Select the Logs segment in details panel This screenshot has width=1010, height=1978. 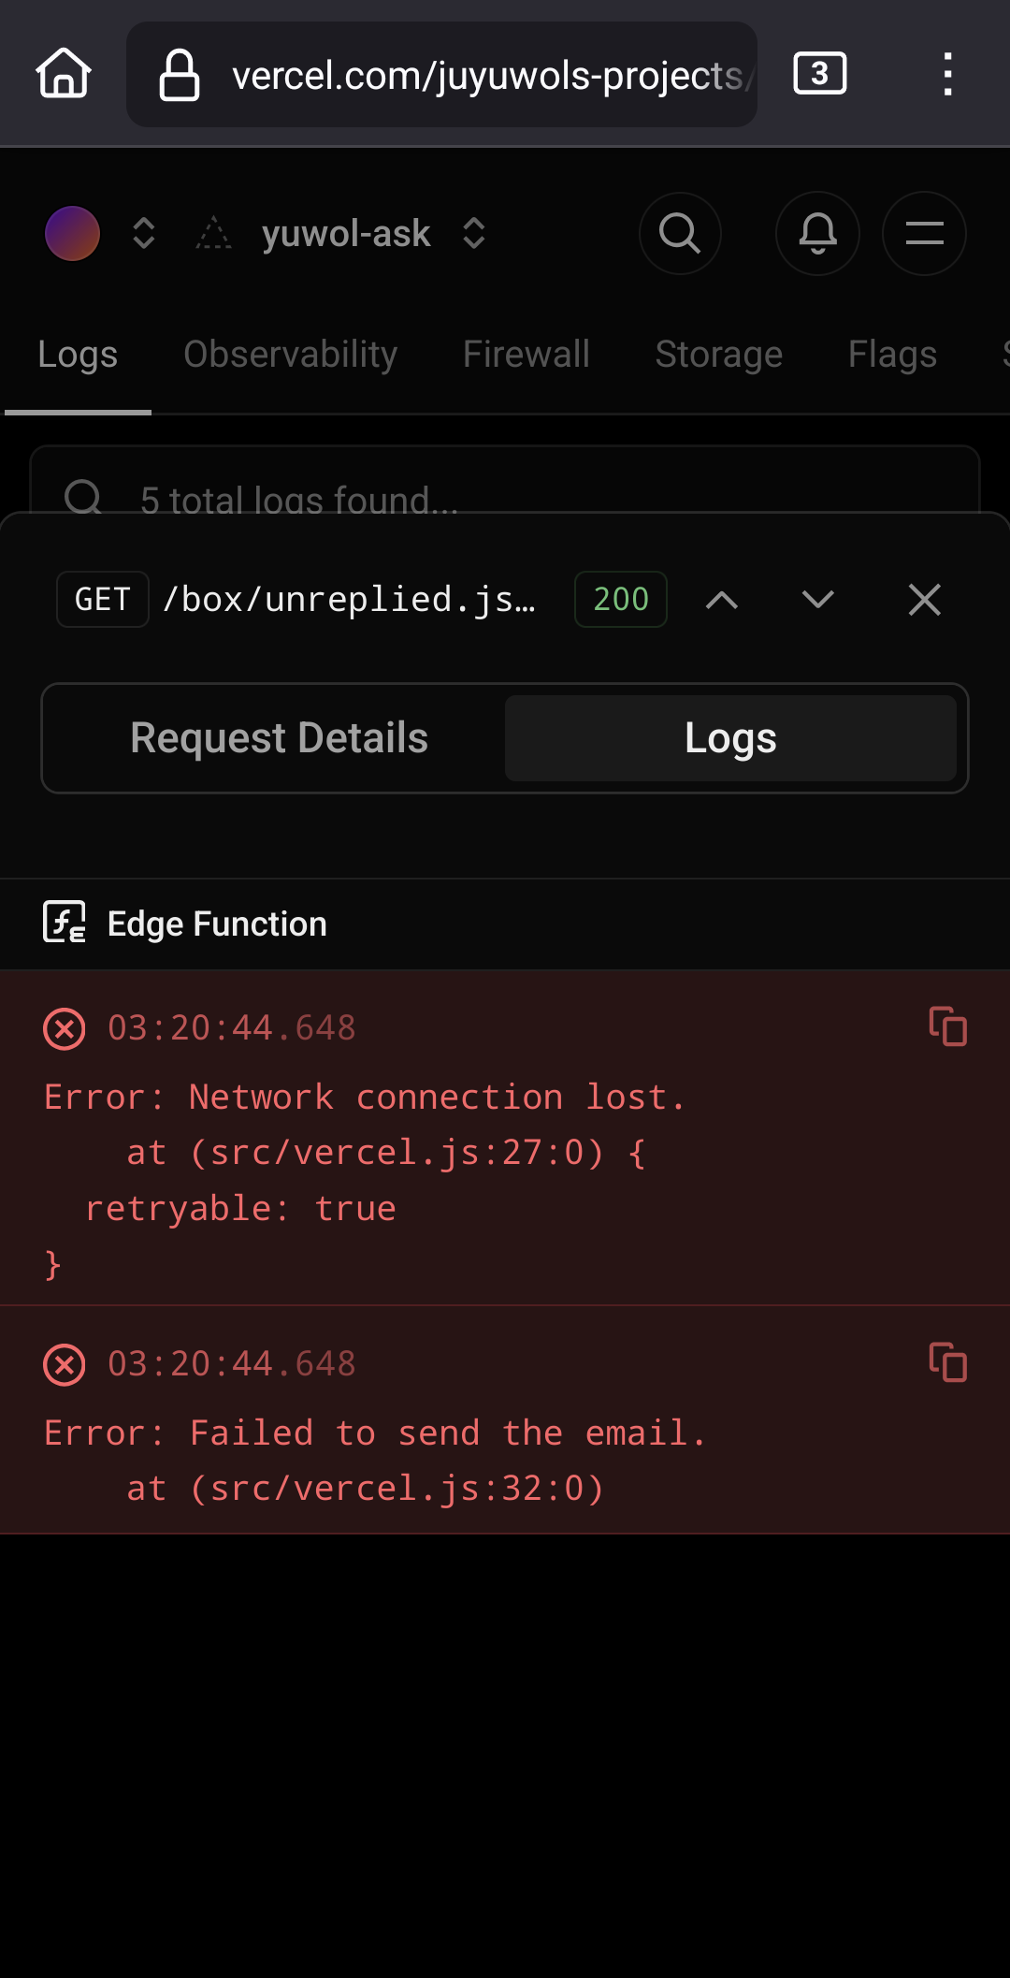point(730,738)
